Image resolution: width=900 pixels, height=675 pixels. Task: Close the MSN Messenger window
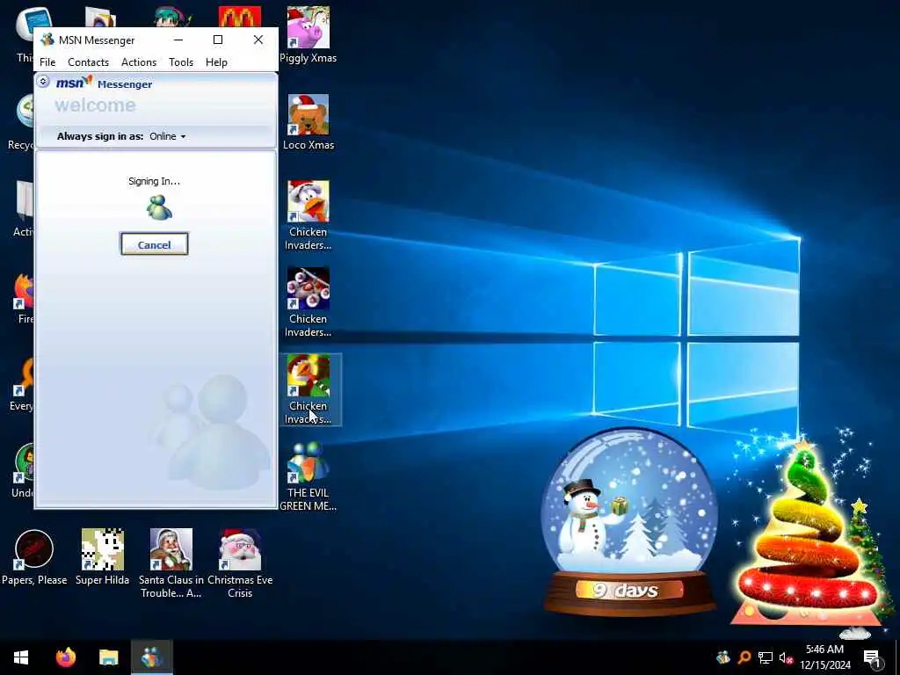click(x=258, y=40)
